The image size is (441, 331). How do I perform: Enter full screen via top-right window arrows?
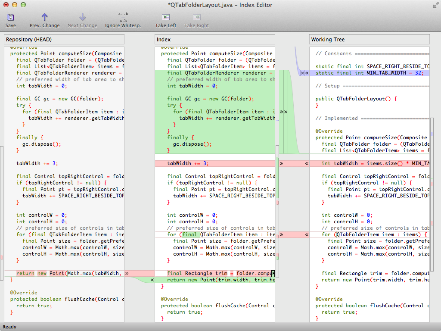[x=436, y=5]
